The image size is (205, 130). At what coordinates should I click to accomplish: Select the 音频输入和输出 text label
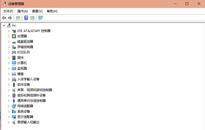pyautogui.click(x=28, y=122)
